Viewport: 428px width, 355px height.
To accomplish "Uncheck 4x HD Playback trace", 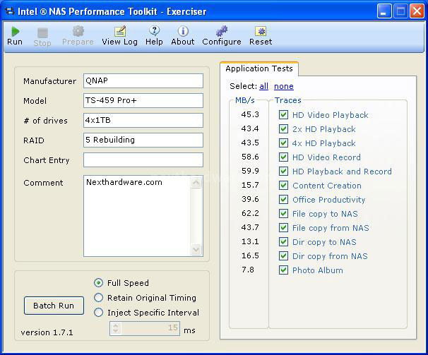I will tap(283, 143).
